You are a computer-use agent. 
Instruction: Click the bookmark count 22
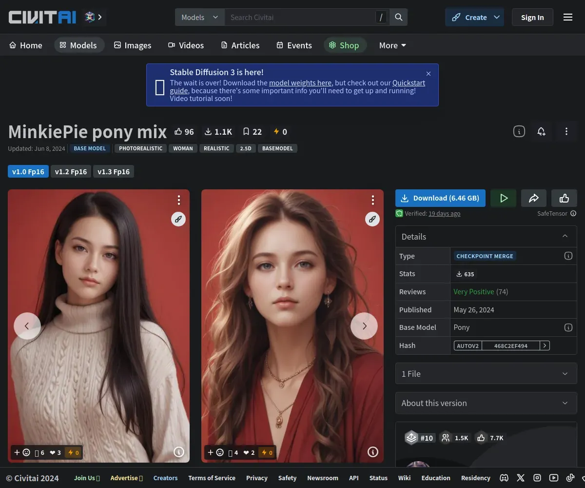point(253,132)
